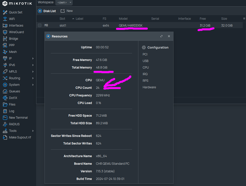Open USB in Resources configuration
246x186 pixels.
point(145,61)
